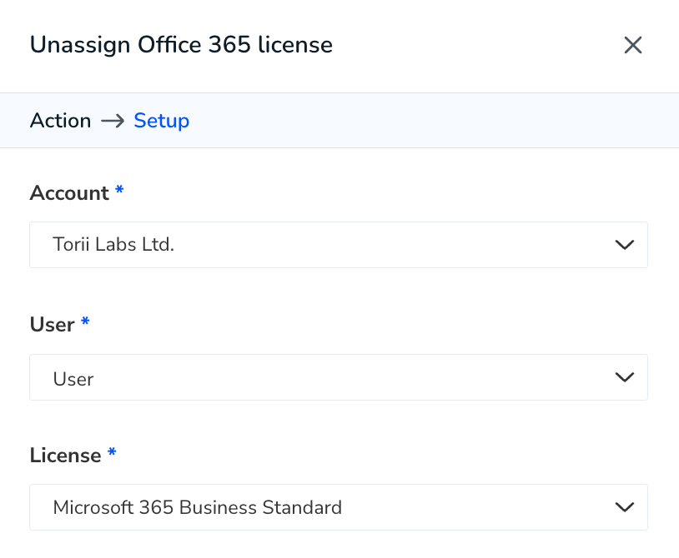Click the License field label

[65, 456]
